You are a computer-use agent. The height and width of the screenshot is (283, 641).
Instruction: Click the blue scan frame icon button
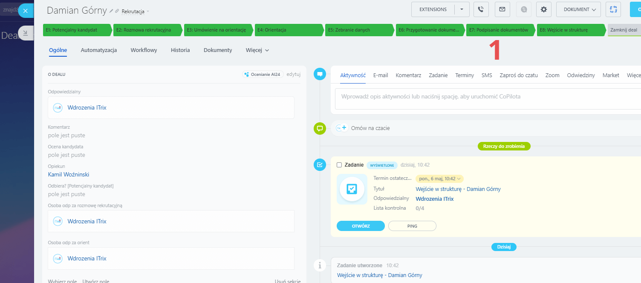613,9
